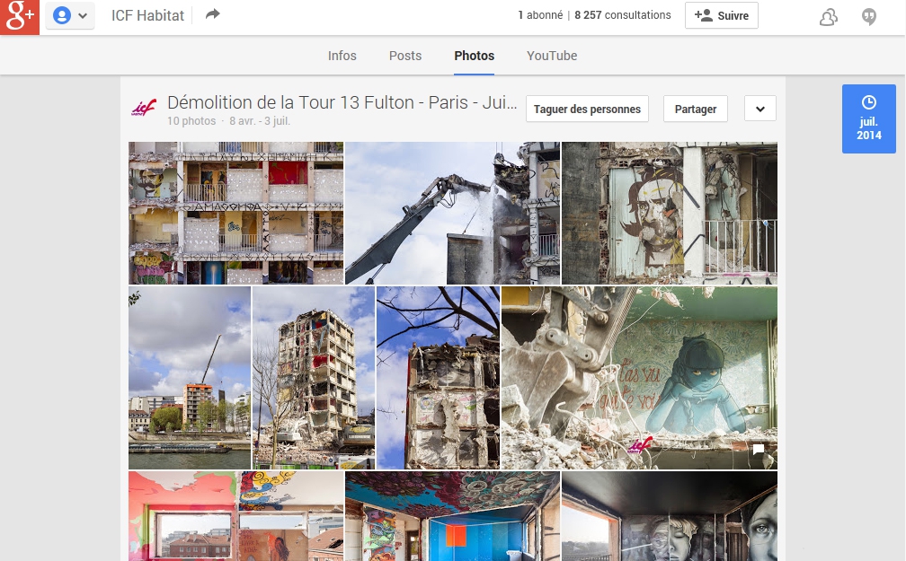Open the profile avatar account dropdown
Image resolution: width=906 pixels, height=561 pixels.
pyautogui.click(x=70, y=15)
